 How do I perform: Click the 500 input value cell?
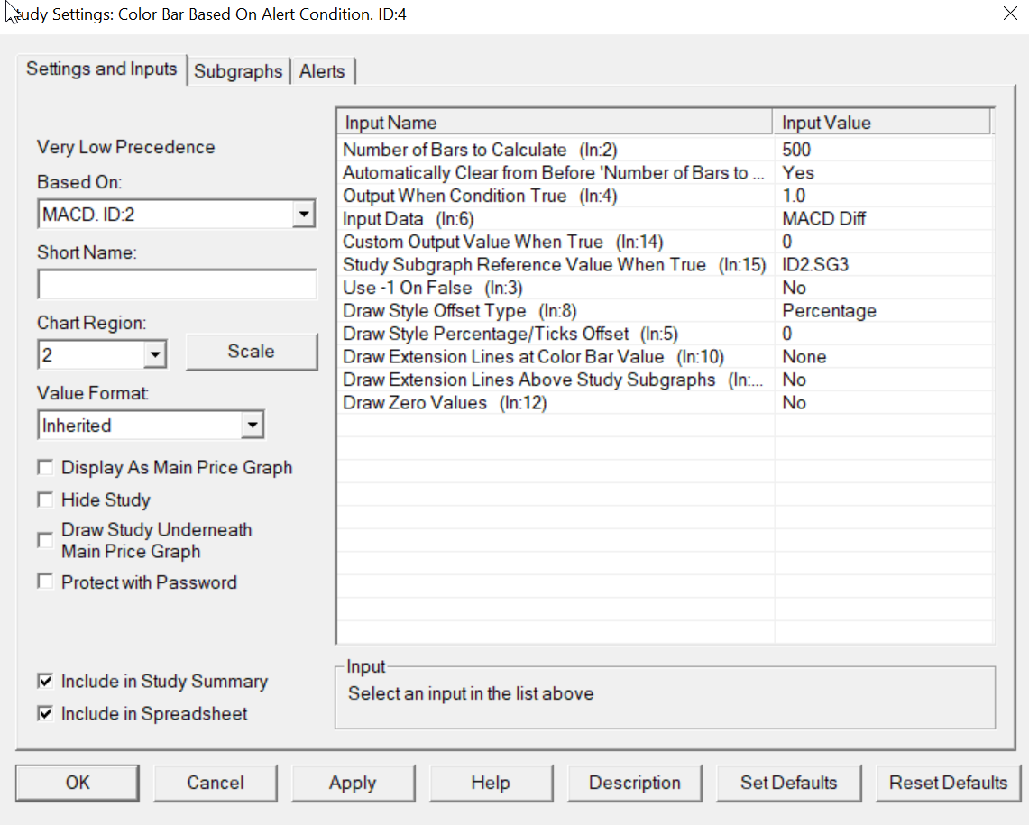(883, 150)
